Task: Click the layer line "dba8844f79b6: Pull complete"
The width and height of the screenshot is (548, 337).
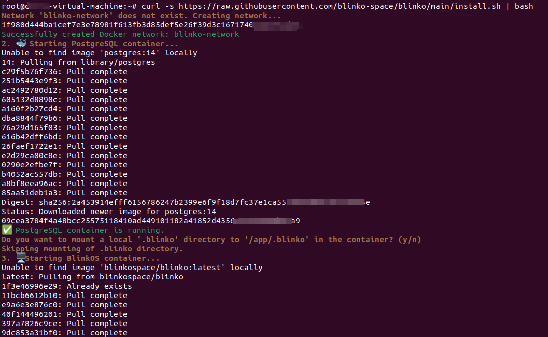Action: (x=64, y=118)
